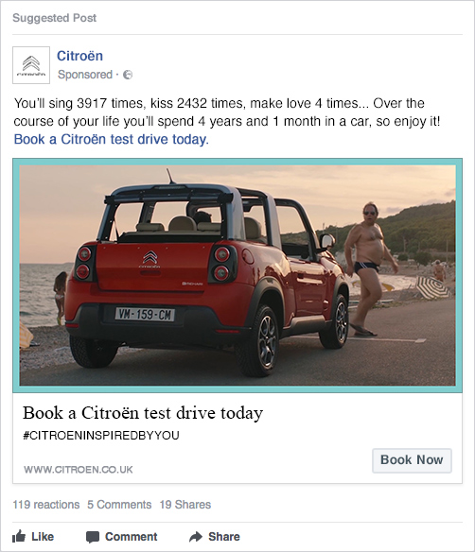The image size is (475, 552).
Task: Open the 5 Comments thread
Action: tap(119, 505)
